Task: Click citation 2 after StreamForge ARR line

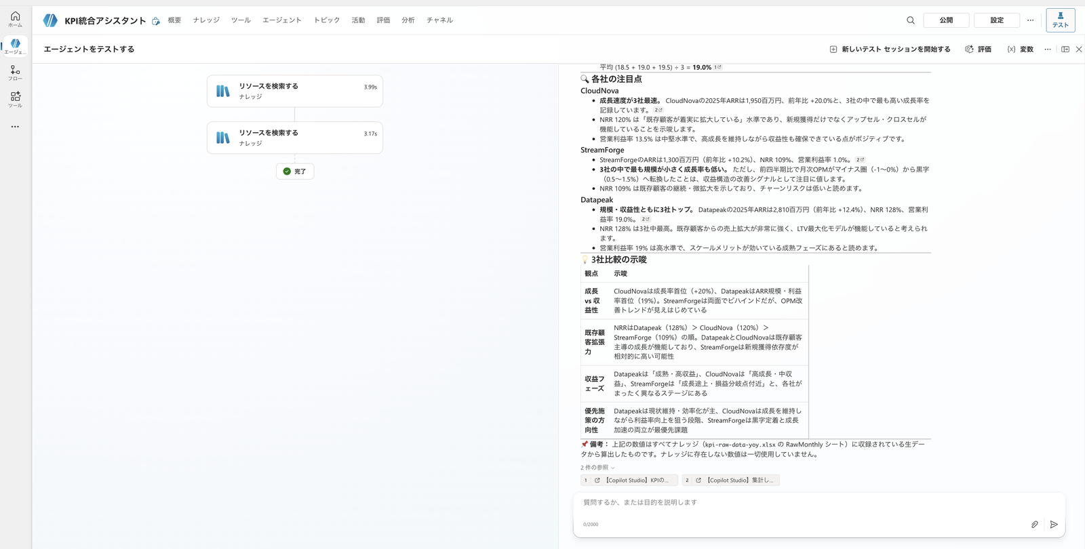Action: coord(861,160)
